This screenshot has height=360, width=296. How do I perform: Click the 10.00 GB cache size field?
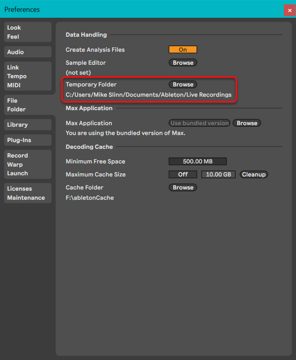pos(218,174)
